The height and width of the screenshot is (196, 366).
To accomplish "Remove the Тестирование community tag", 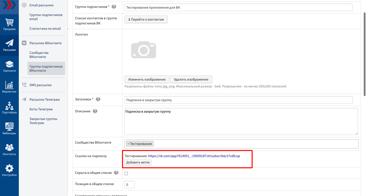I will tap(128, 144).
